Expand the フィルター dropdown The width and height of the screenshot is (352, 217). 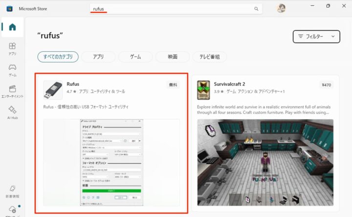point(316,36)
